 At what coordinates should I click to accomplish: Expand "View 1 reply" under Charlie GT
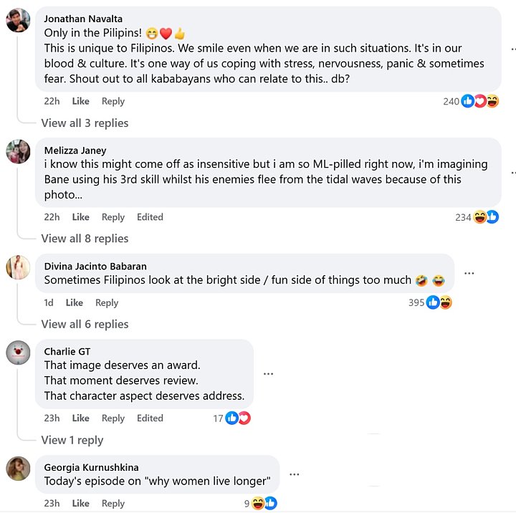pyautogui.click(x=72, y=440)
